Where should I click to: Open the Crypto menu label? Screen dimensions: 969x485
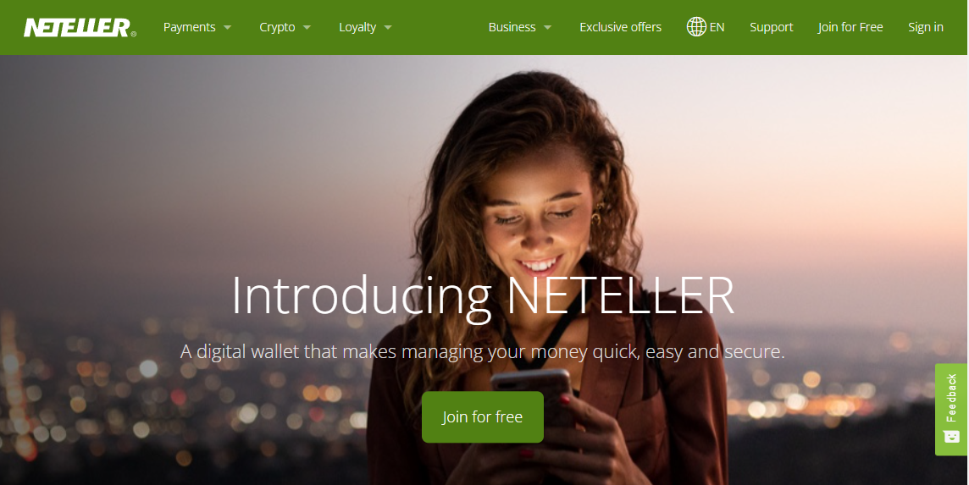pos(277,27)
